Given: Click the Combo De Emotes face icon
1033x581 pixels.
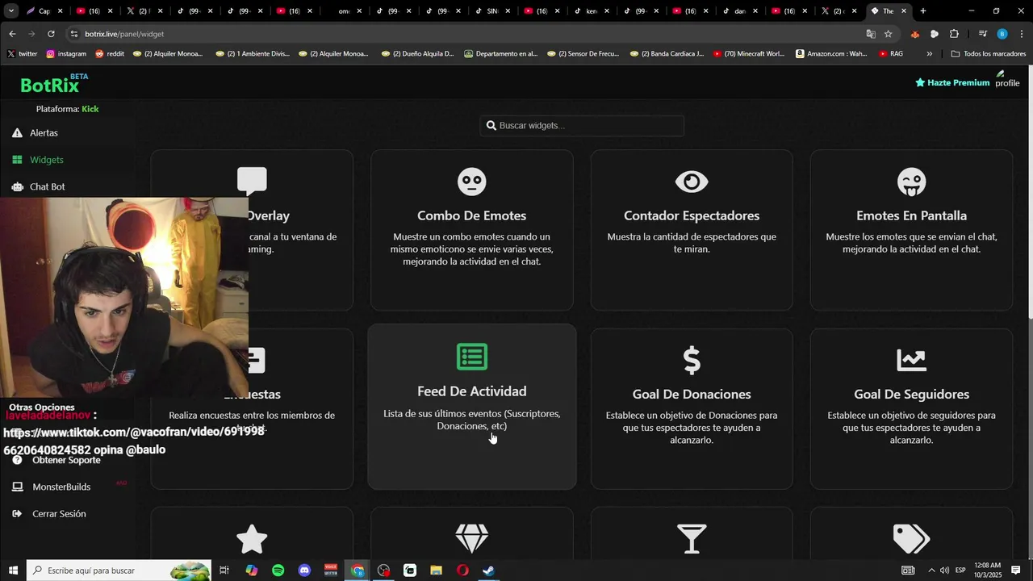Looking at the screenshot, I should tap(472, 182).
